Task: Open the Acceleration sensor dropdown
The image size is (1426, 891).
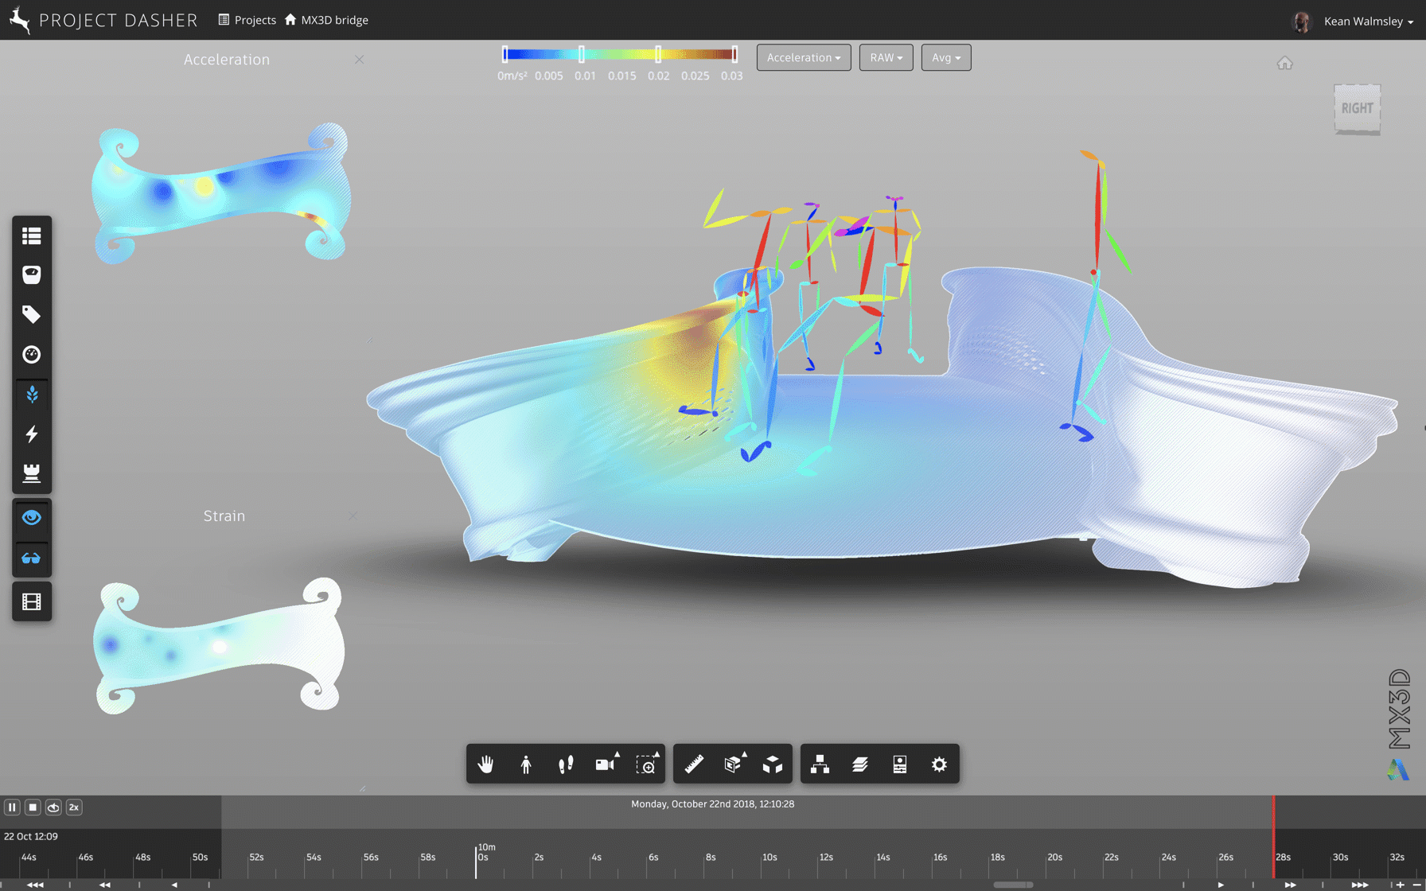Action: point(803,57)
